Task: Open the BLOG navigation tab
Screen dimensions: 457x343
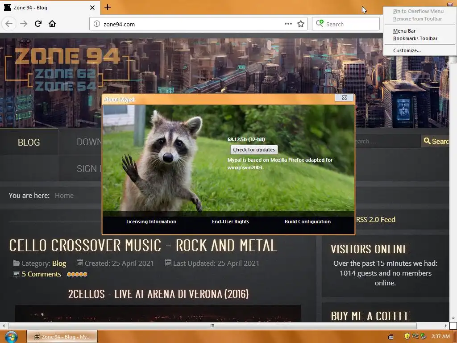Action: (29, 142)
